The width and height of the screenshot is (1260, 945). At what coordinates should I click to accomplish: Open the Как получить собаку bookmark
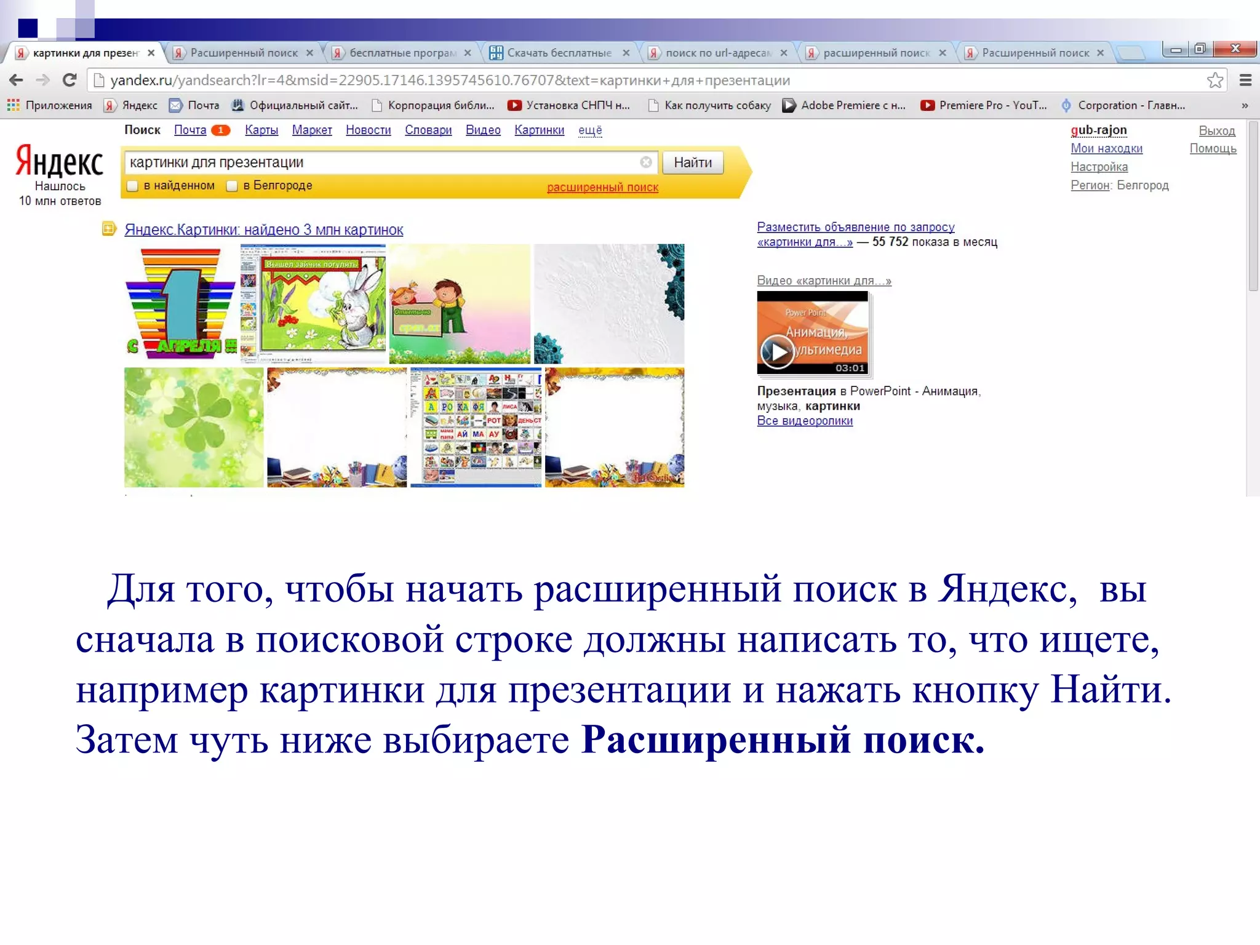click(x=709, y=105)
